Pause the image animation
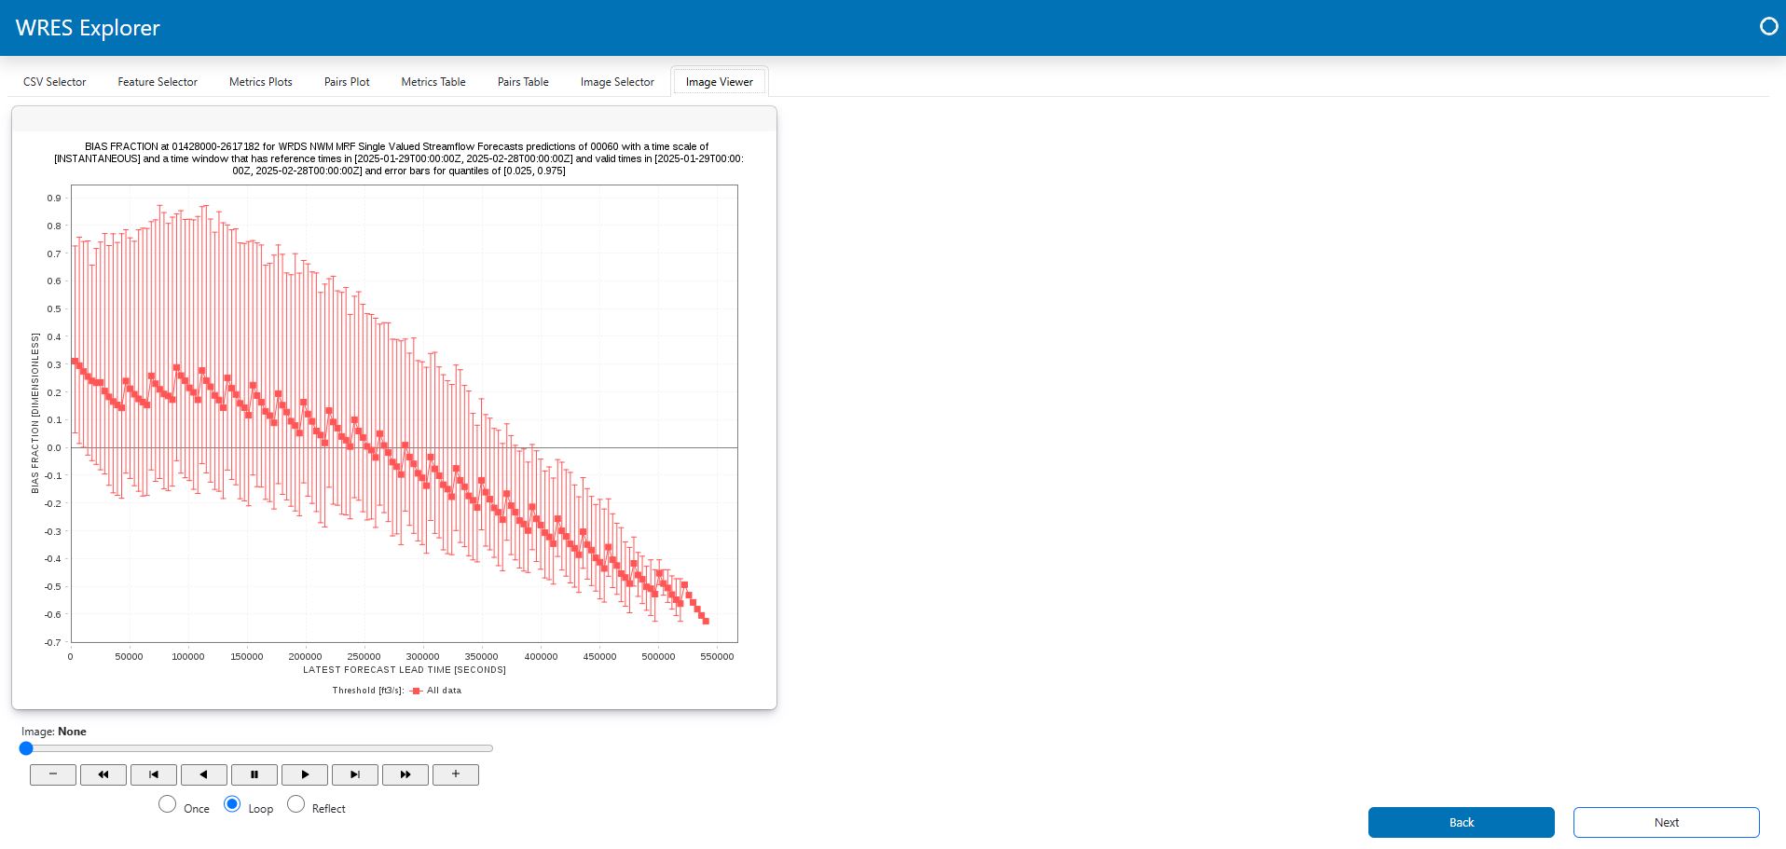 click(x=254, y=774)
